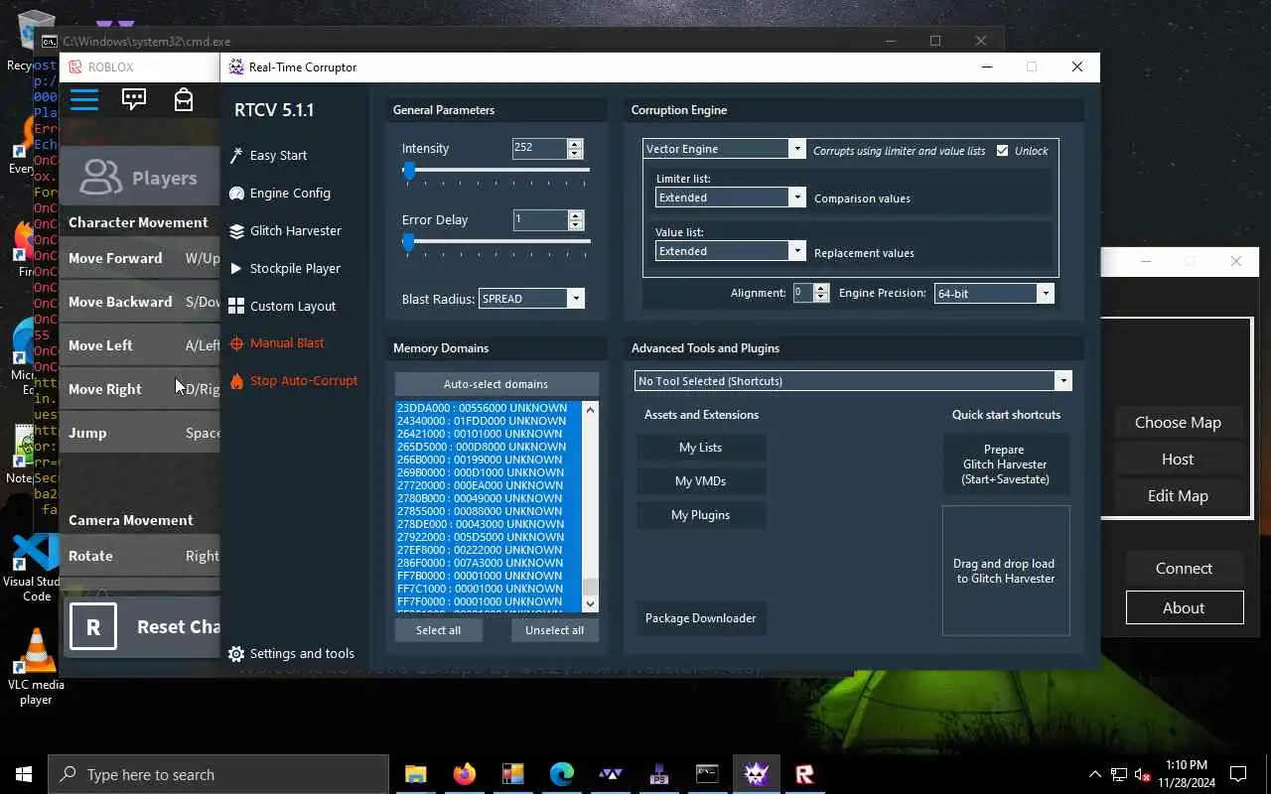Increase Error Delay spinner value

[575, 214]
